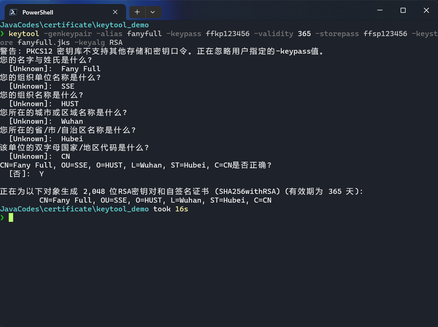Click the yellow keytool command word
The image size is (438, 327).
click(x=24, y=34)
